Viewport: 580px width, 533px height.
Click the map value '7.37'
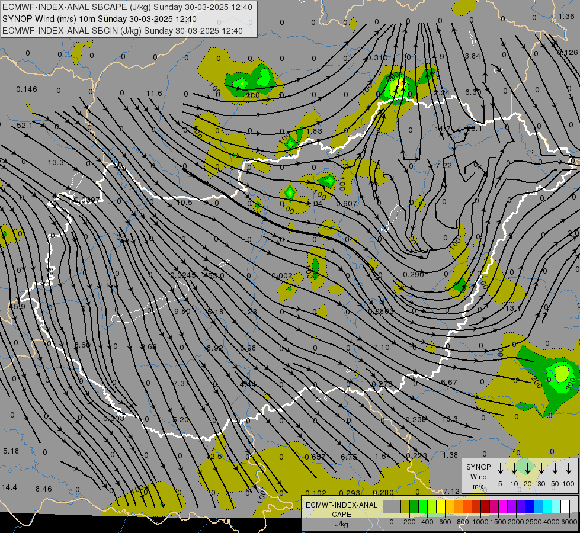click(181, 384)
